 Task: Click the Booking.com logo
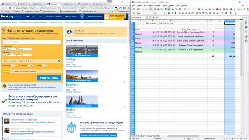(11, 16)
